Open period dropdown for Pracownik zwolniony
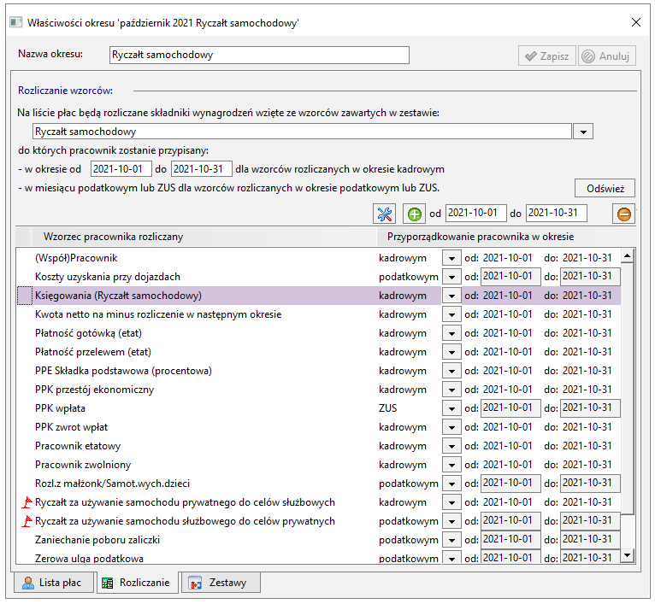 pyautogui.click(x=451, y=465)
